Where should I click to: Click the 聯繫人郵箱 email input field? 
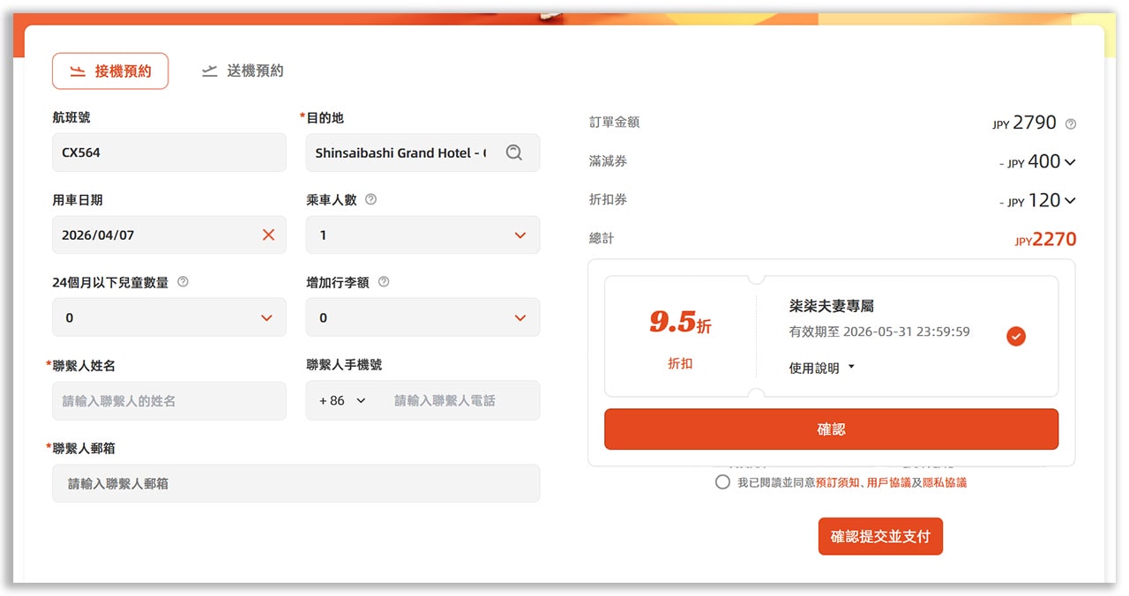(x=296, y=484)
